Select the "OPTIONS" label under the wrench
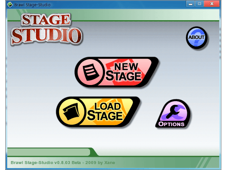The width and height of the screenshot is (227, 170). 171,124
